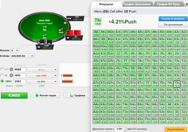188x132 pixels.
Task: Select the AKs hand cell
Action: [103, 33]
